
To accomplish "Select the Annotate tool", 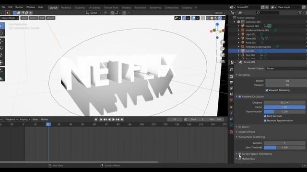I will pyautogui.click(x=1, y=71).
